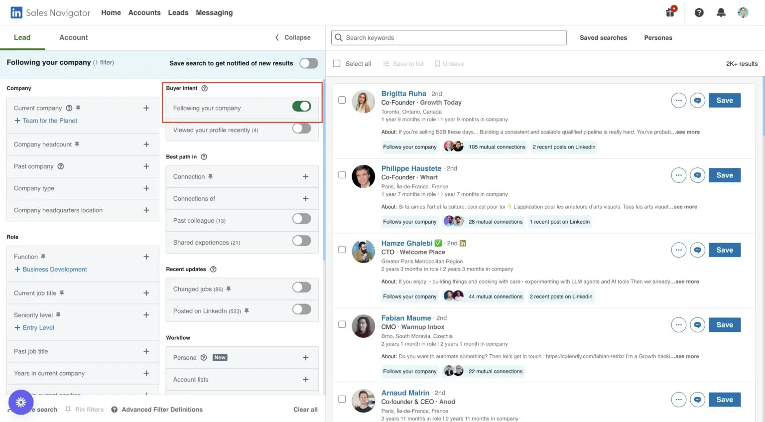The width and height of the screenshot is (765, 422).
Task: Message Brigitta Ruha via chat icon
Action: [698, 100]
